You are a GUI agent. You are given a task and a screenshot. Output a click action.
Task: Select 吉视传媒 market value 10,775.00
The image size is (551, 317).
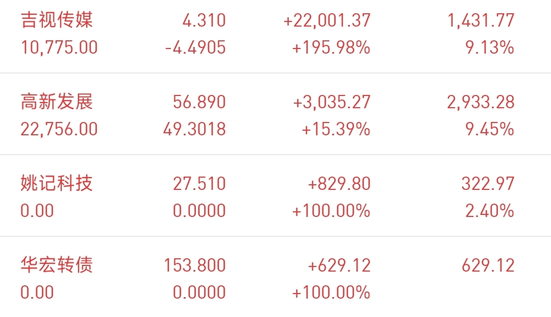[x=59, y=47]
